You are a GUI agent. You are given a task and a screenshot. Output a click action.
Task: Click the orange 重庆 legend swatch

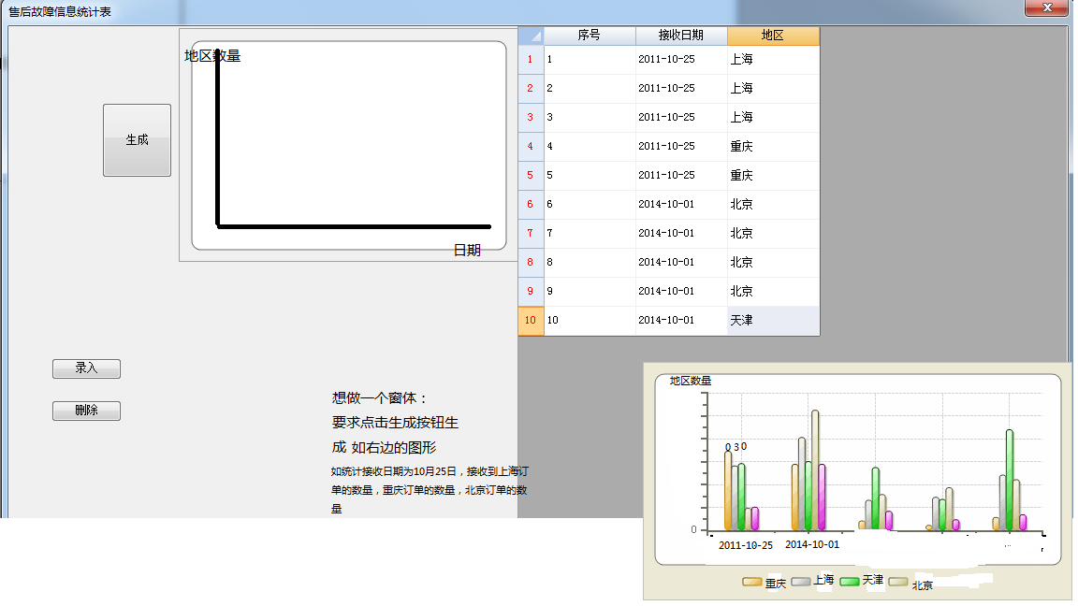pyautogui.click(x=752, y=582)
